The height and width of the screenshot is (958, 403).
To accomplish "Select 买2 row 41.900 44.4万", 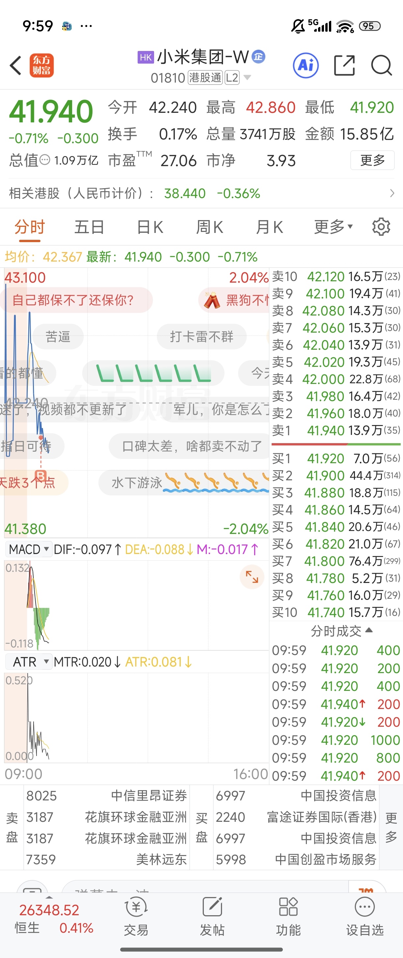I will pyautogui.click(x=336, y=476).
